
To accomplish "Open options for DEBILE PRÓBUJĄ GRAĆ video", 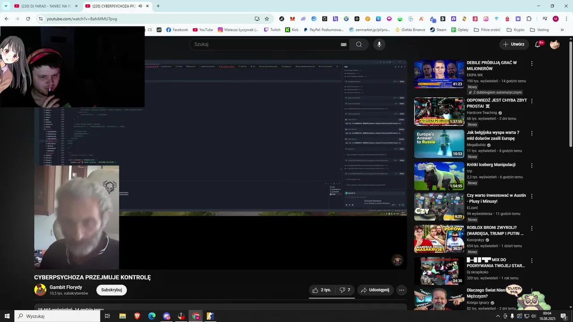I will (x=532, y=64).
